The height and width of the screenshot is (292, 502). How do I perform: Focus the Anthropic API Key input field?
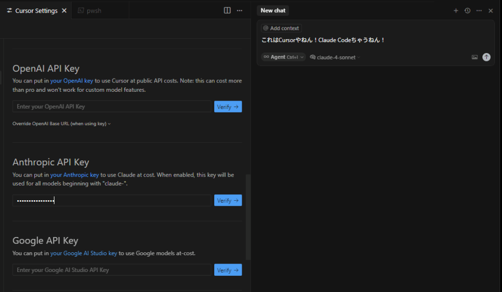click(x=112, y=200)
